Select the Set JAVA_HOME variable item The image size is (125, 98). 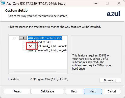coord(52,46)
